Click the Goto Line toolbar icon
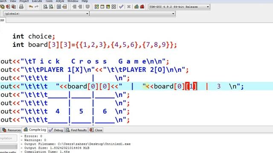Screen dimensions: 273x153 pyautogui.click(x=64, y=7)
